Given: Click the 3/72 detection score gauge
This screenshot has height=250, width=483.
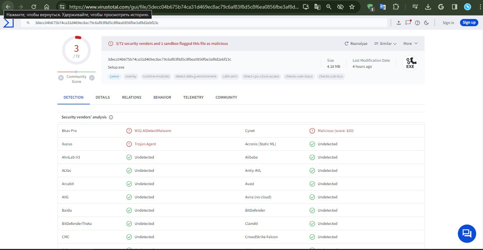Looking at the screenshot, I should pyautogui.click(x=76, y=50).
